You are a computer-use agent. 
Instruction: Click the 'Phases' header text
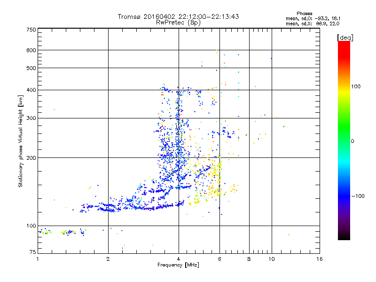pyautogui.click(x=304, y=14)
